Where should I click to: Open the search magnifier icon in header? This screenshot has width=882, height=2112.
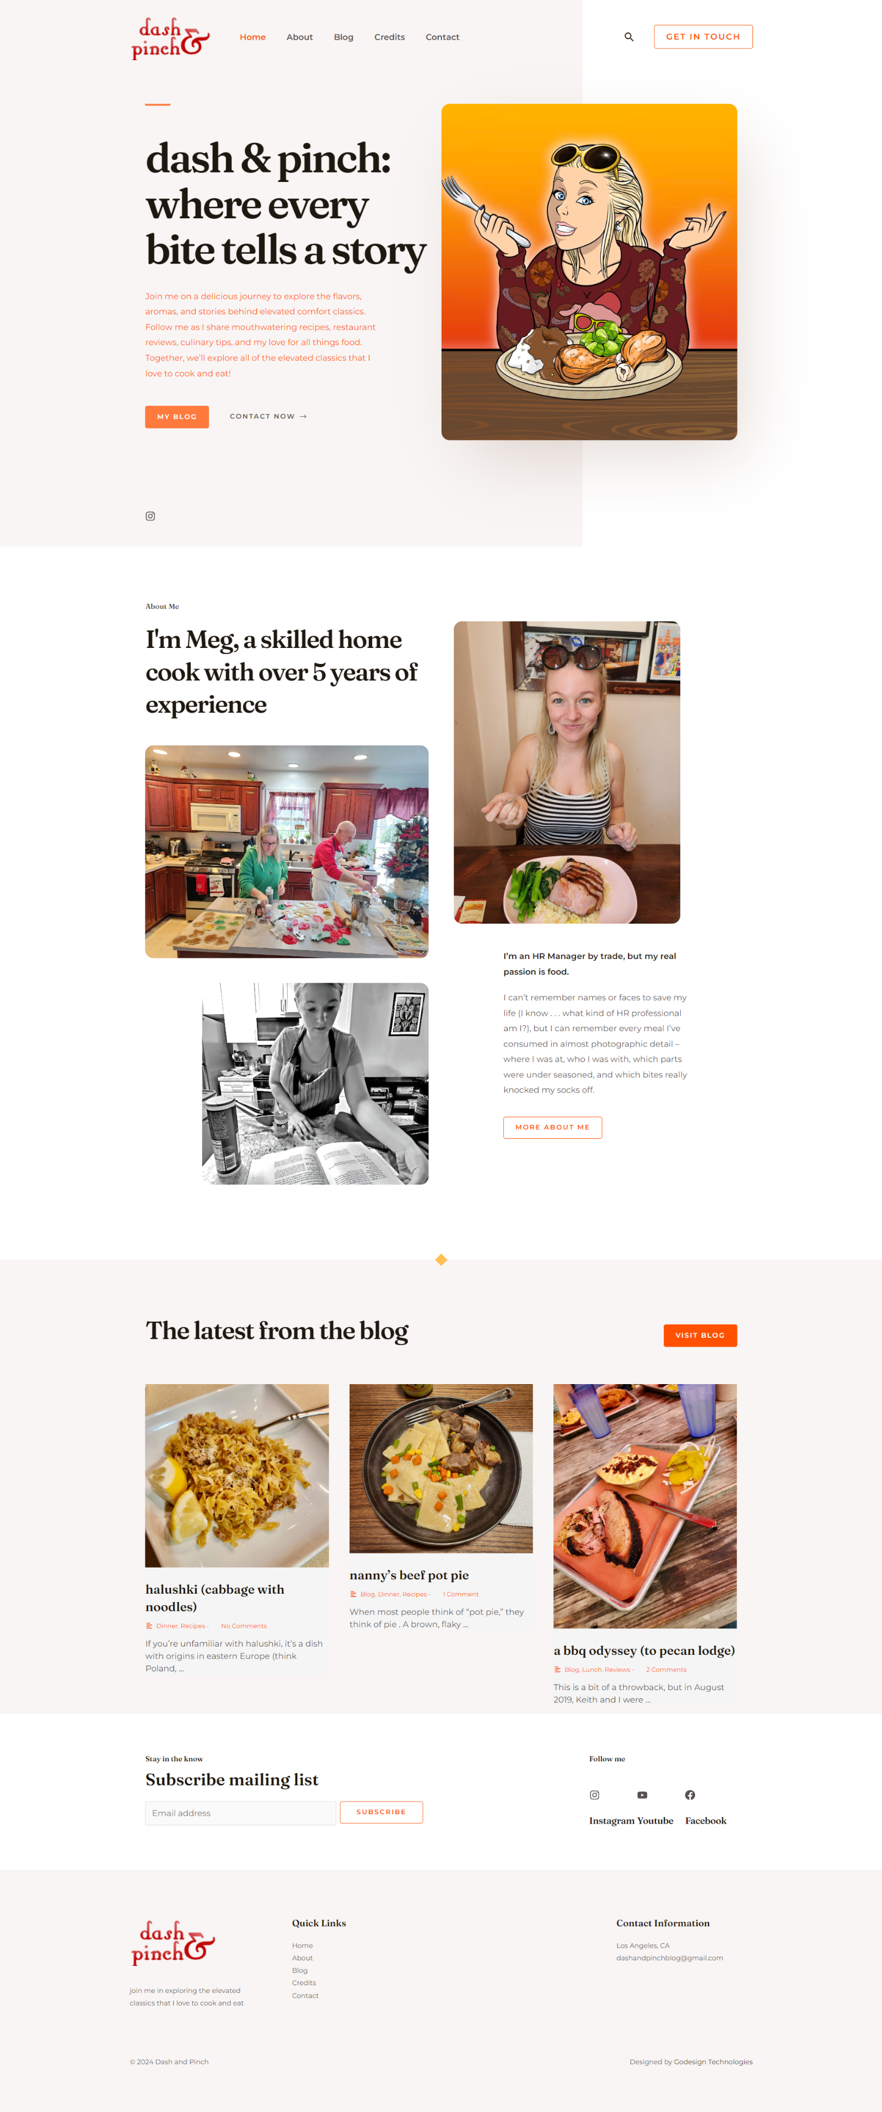tap(629, 37)
